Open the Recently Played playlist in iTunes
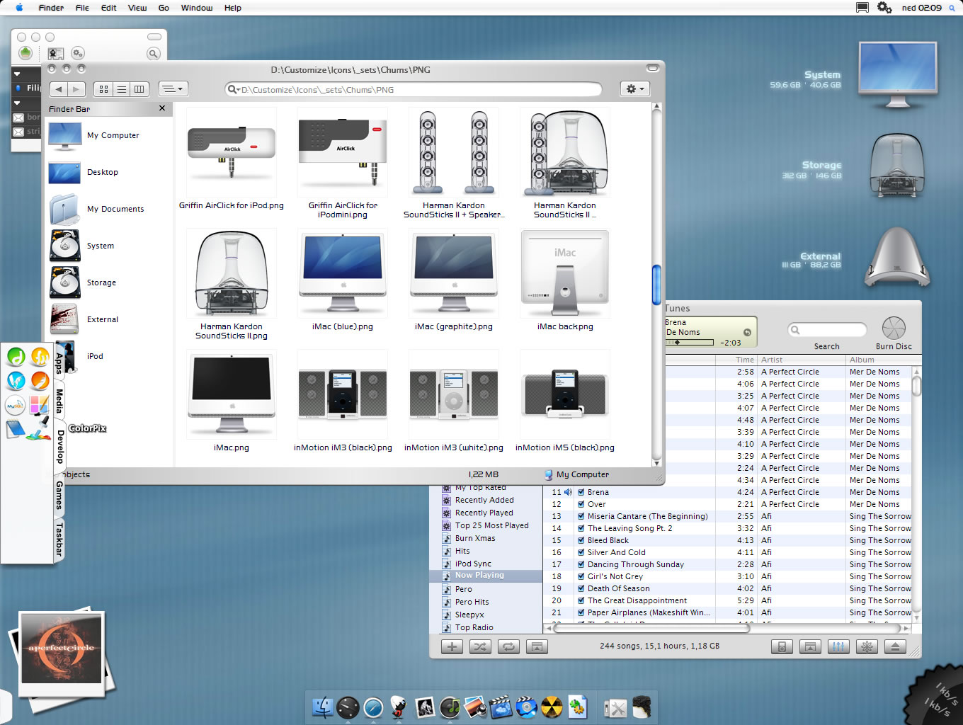 coord(485,513)
